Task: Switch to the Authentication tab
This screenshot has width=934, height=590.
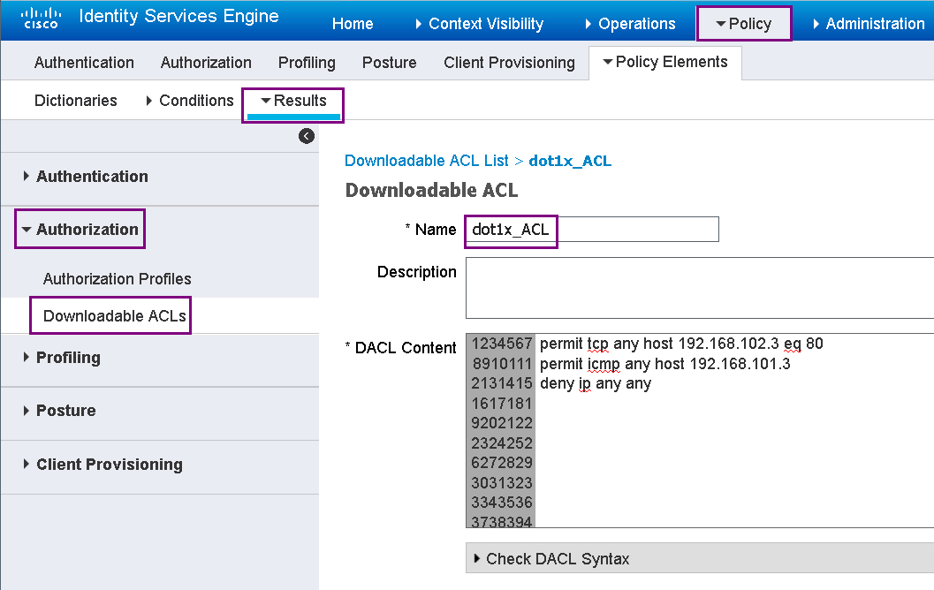Action: coord(84,62)
